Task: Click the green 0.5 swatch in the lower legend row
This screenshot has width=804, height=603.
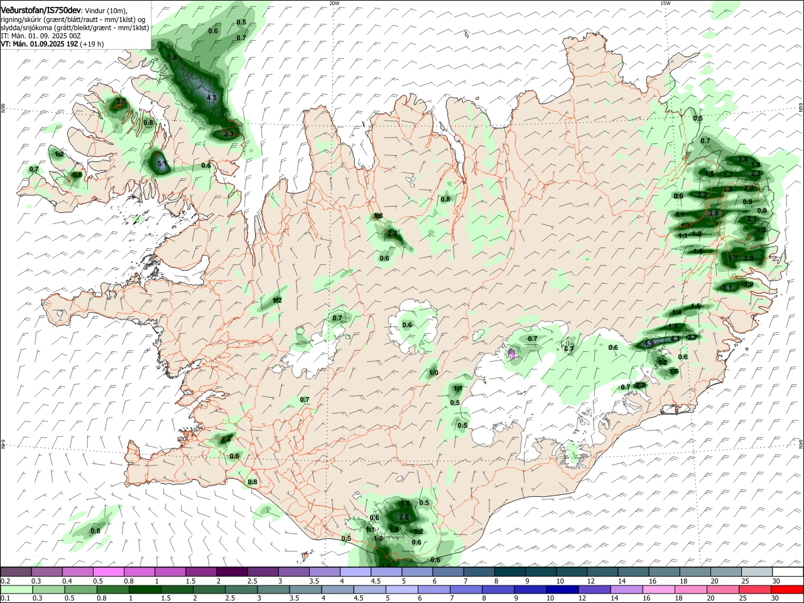Action: click(x=81, y=590)
